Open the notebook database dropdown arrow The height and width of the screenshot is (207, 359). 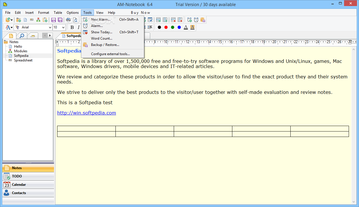point(12,20)
